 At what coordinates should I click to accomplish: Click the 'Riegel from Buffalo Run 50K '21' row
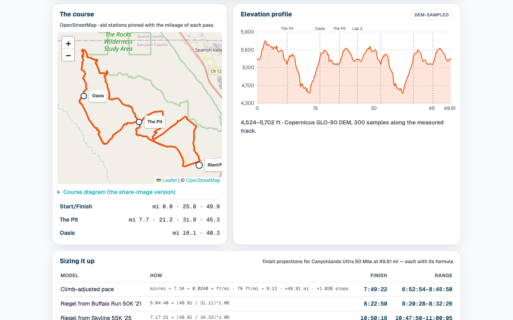pyautogui.click(x=256, y=304)
